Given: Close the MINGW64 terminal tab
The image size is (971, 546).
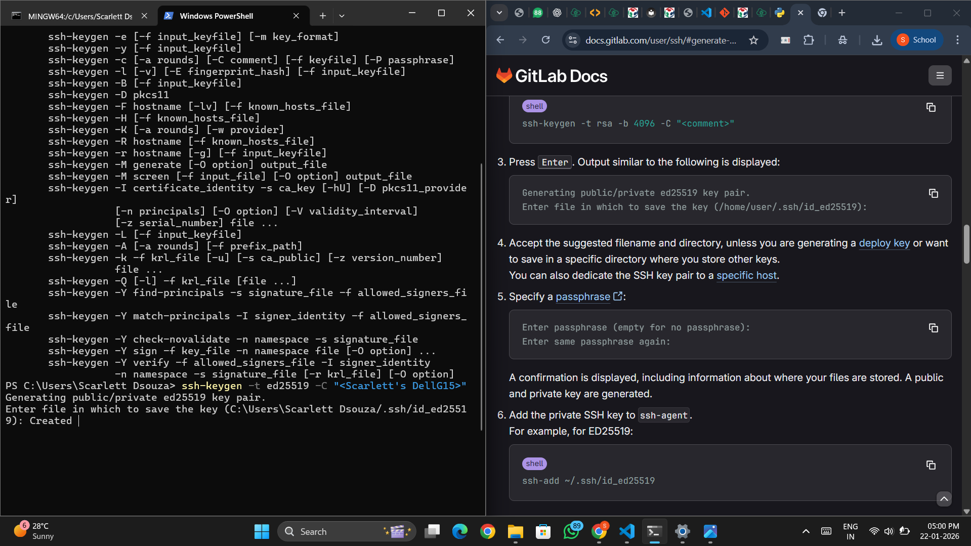Looking at the screenshot, I should click(144, 16).
